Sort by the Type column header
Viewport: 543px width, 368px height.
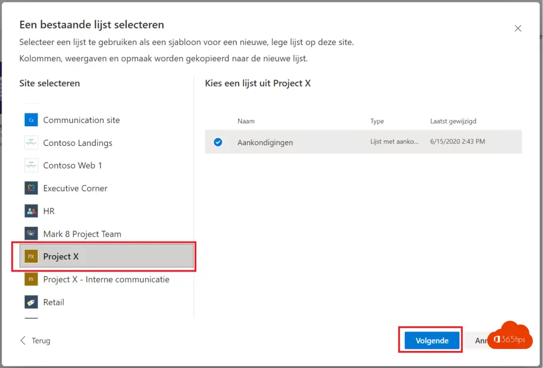point(377,121)
